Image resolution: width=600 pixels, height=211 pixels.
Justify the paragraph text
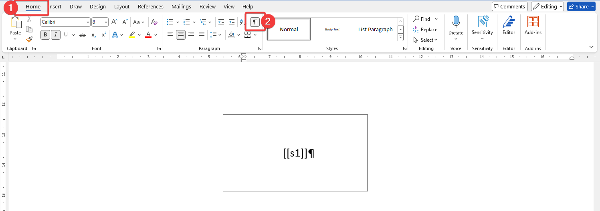tap(202, 35)
